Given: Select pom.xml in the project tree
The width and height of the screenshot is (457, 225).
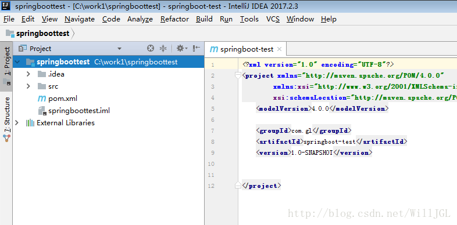Looking at the screenshot, I should tap(63, 99).
